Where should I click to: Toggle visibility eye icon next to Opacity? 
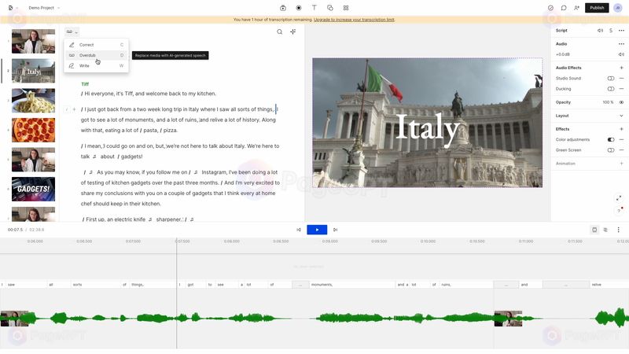point(621,102)
